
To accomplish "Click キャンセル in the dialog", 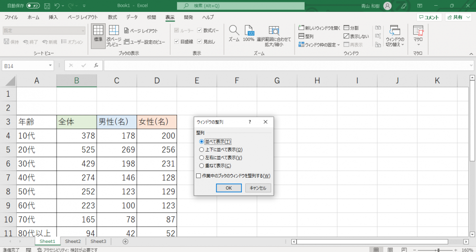I will (x=258, y=188).
